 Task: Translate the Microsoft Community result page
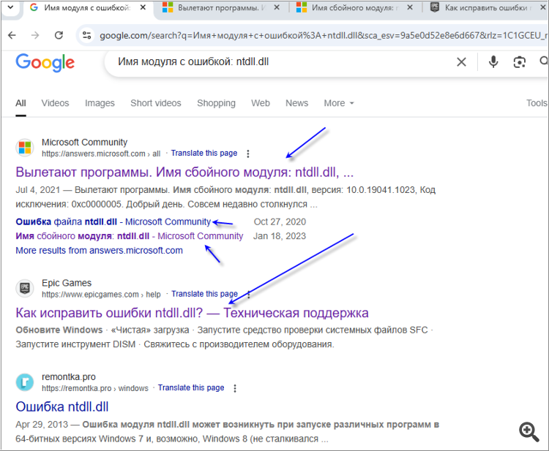(x=204, y=153)
